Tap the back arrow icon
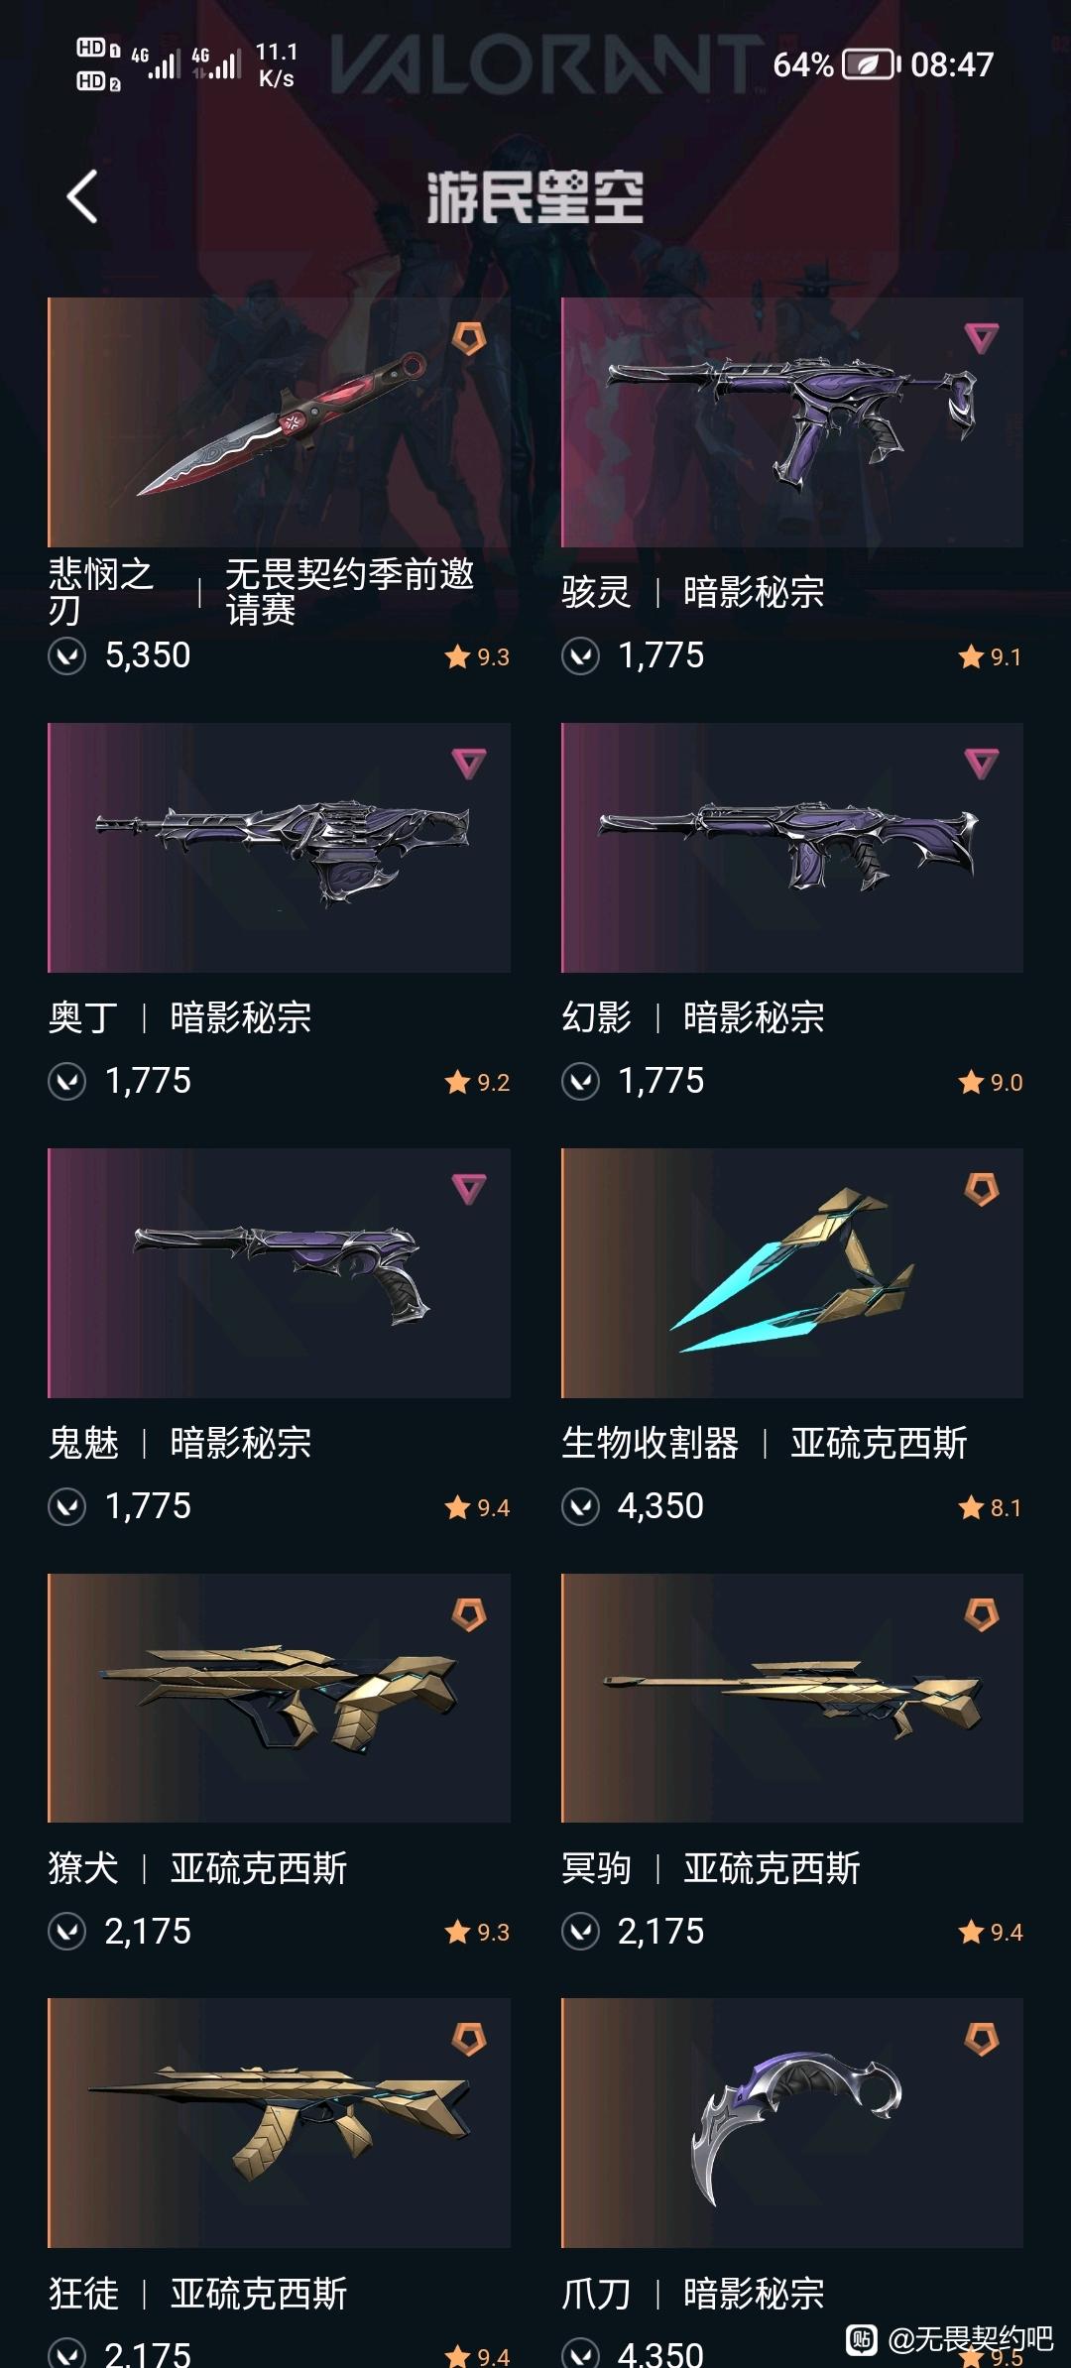 (82, 196)
